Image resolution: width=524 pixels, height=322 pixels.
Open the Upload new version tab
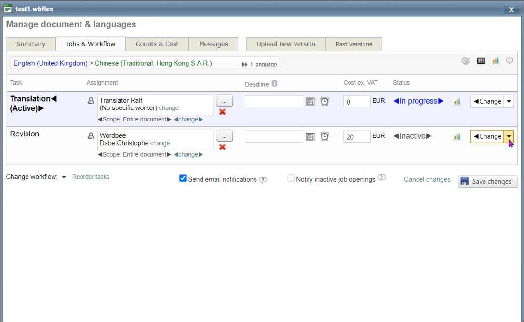click(286, 44)
